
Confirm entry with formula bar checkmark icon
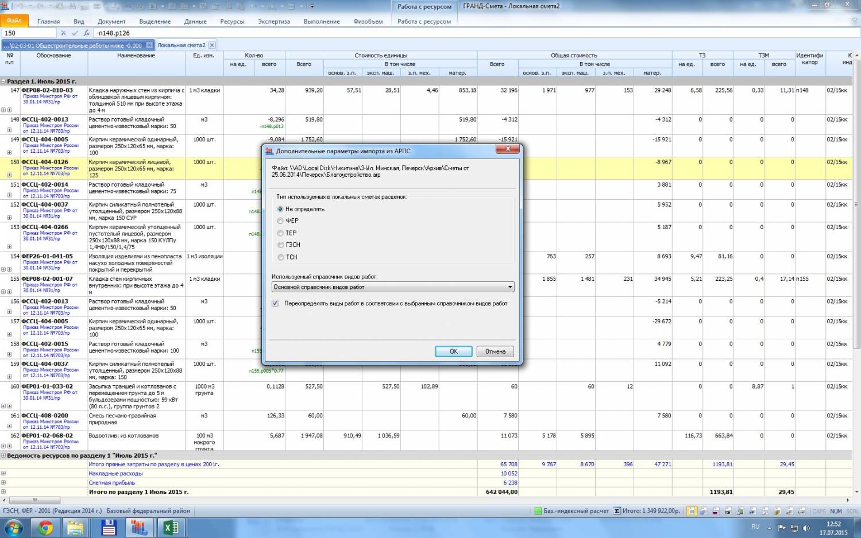click(x=75, y=33)
